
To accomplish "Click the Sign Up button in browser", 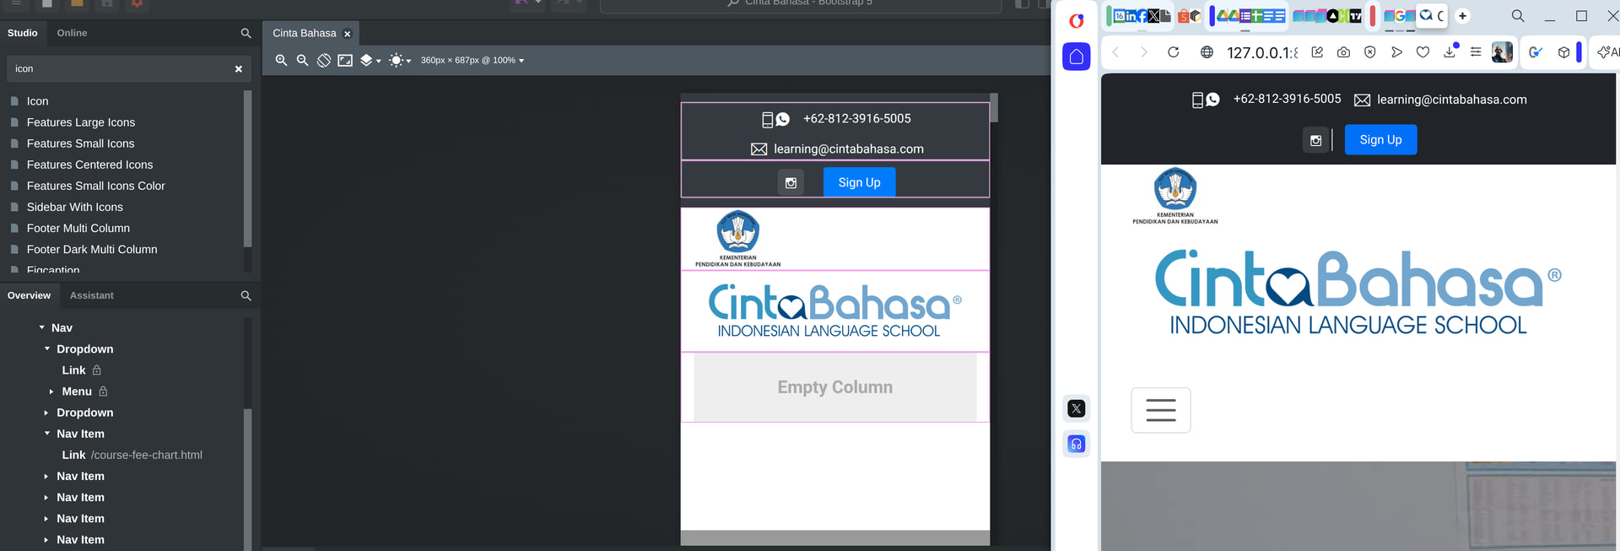I will [1380, 140].
